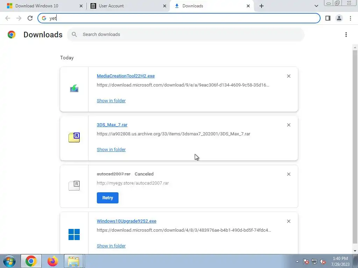Open MediaCreationTool22H2.exe file link
This screenshot has width=358, height=268.
tap(126, 76)
